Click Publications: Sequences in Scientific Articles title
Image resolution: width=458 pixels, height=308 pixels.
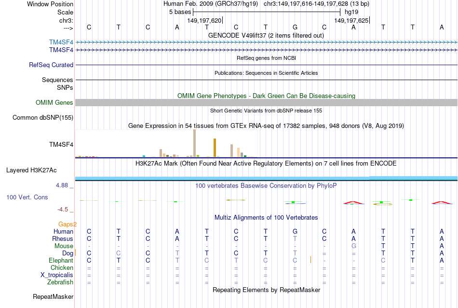(266, 73)
